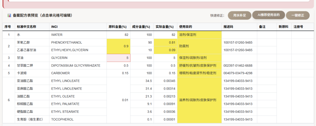The height and width of the screenshot is (126, 316).
Task: Click the AI推荐使用目的 button
Action: coord(269,15)
